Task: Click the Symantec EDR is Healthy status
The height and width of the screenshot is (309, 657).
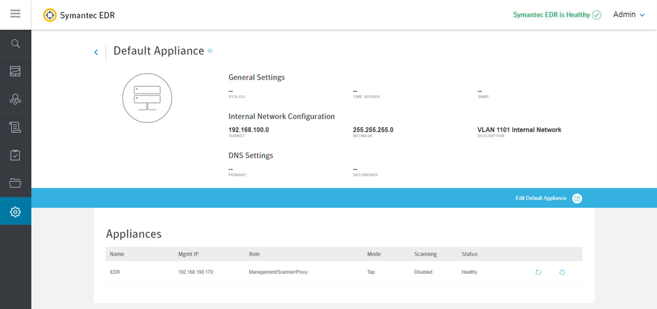Action: tap(556, 15)
